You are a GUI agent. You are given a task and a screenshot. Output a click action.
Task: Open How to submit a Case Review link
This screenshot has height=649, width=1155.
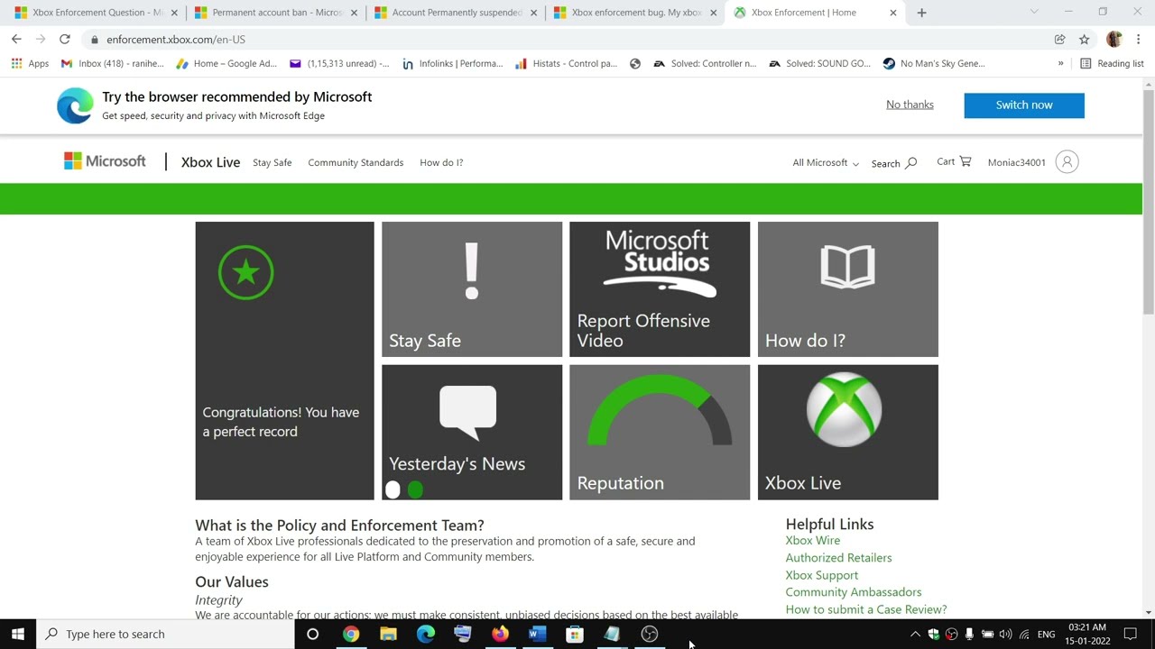click(x=865, y=609)
